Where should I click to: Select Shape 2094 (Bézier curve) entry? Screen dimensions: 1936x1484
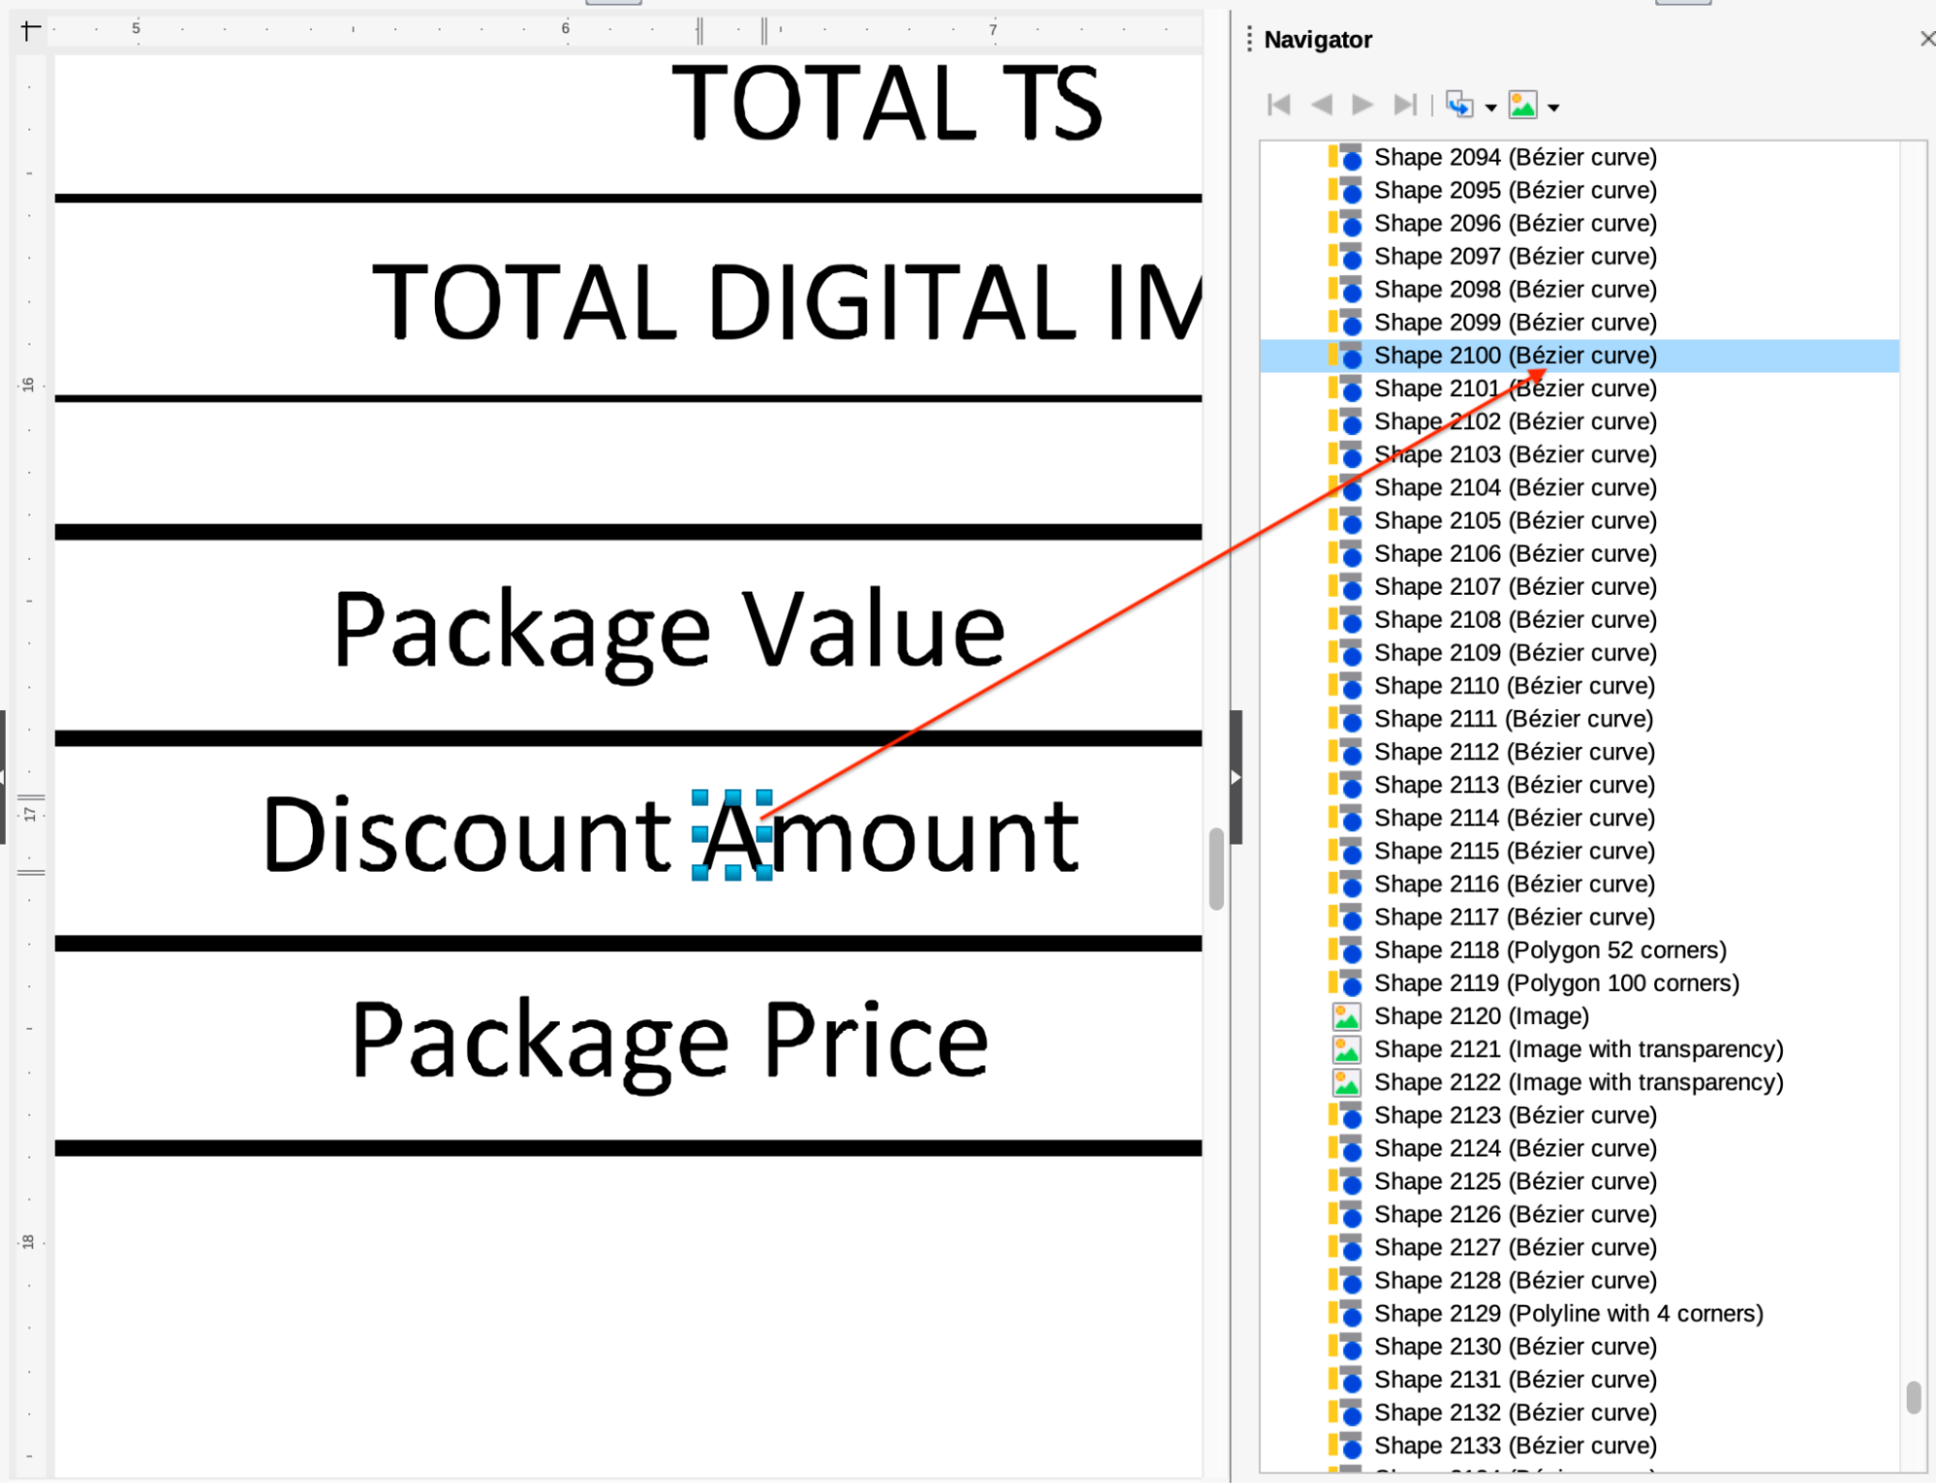(1515, 157)
